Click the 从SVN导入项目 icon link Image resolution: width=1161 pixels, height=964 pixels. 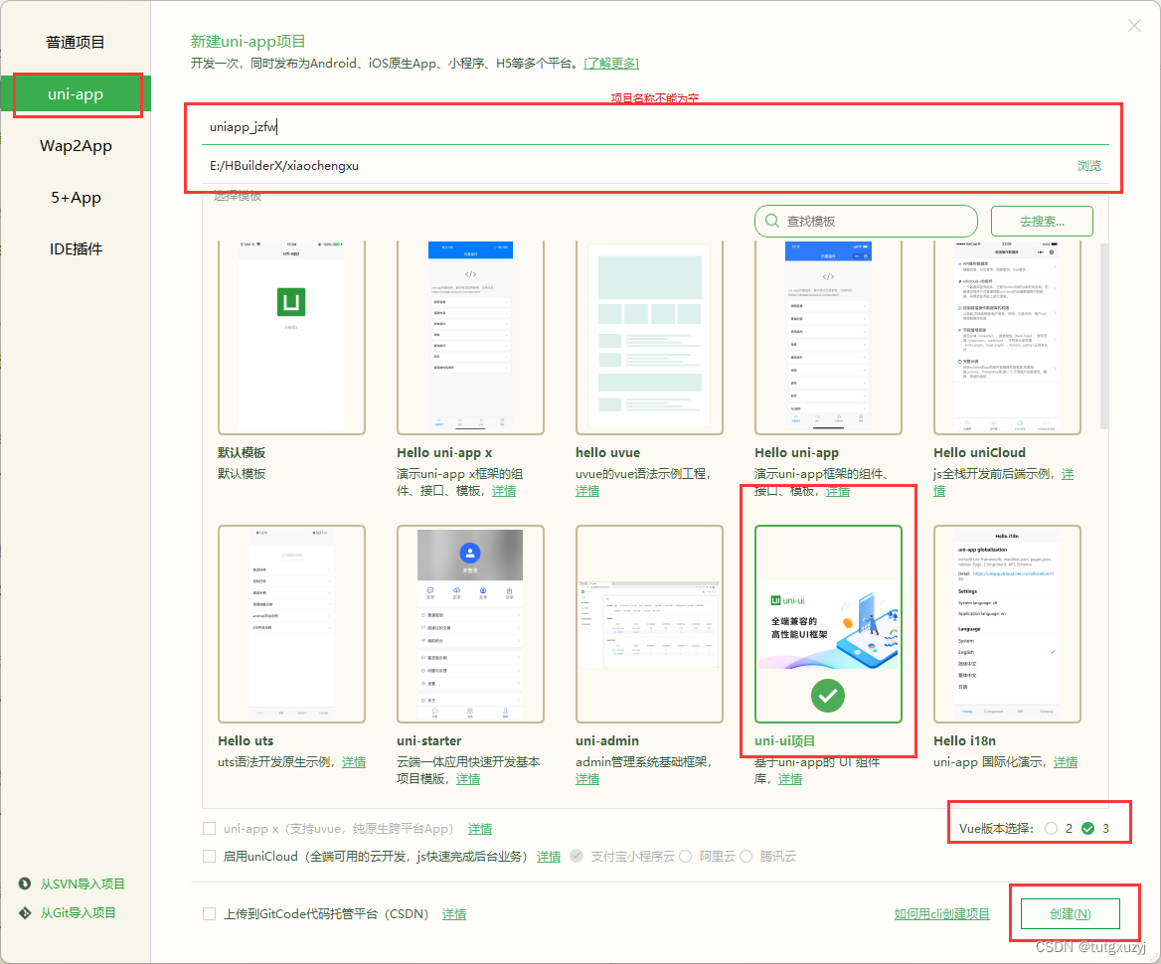[25, 884]
